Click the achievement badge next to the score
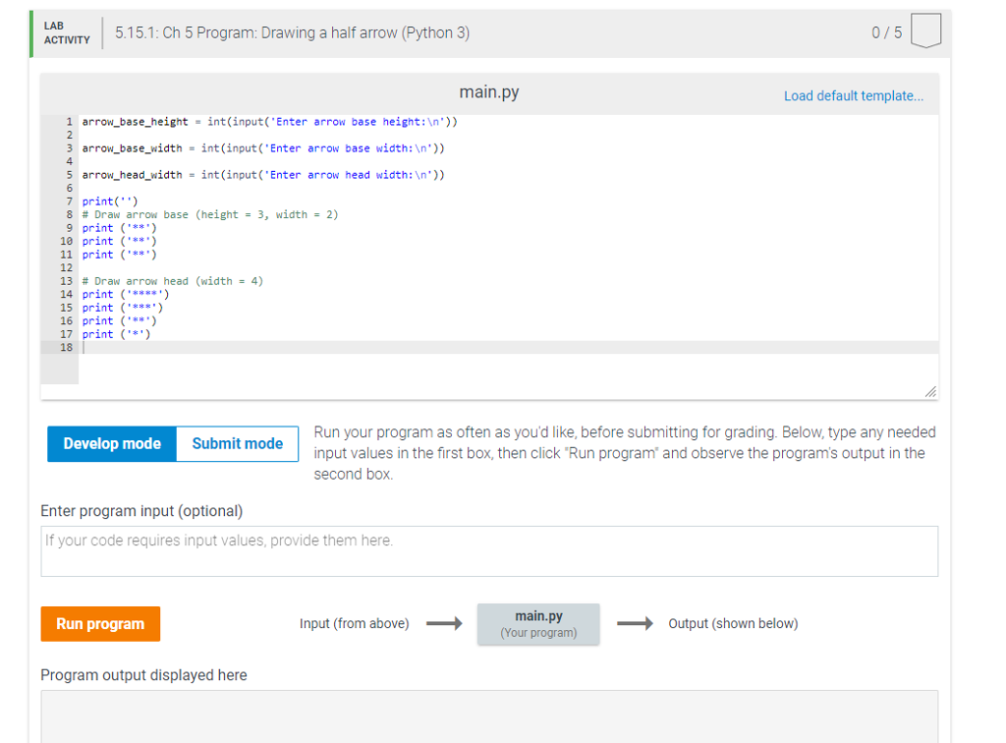1006x743 pixels. pos(926,30)
